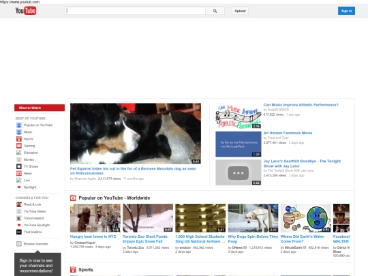Click the Live sidebar icon
Viewport: 368px width, 276px height.
(x=19, y=180)
